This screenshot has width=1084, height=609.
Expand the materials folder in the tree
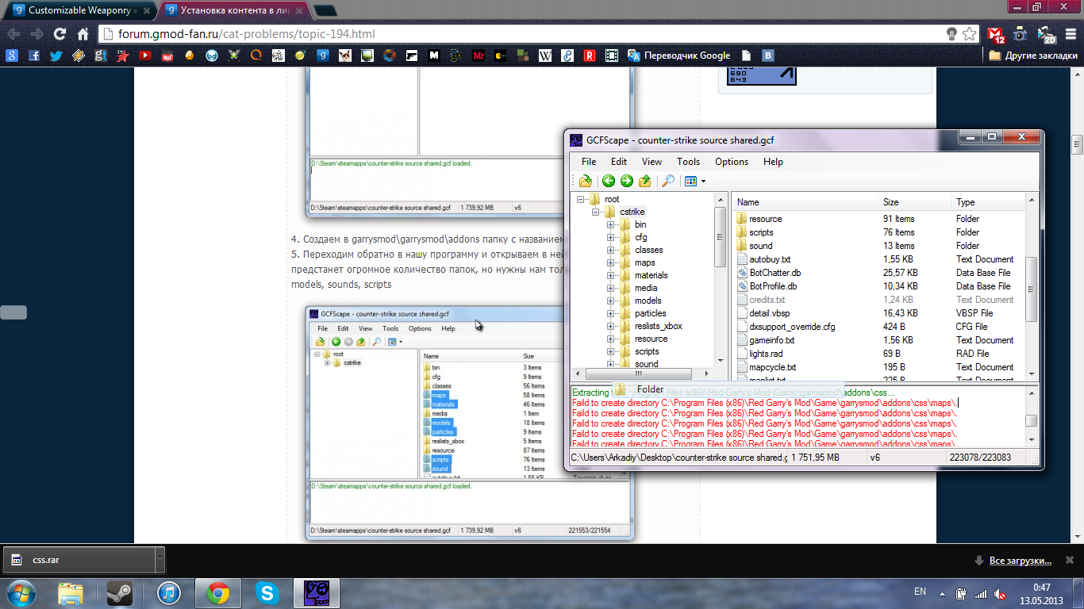coord(611,275)
